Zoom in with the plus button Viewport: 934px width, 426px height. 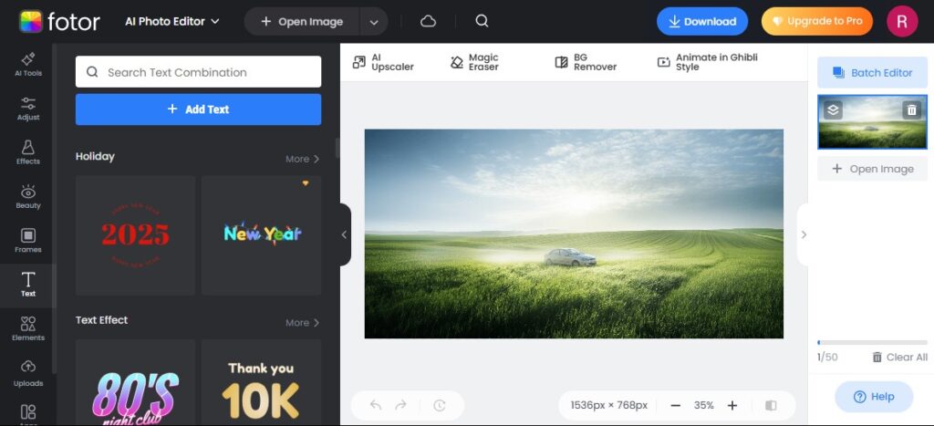(732, 405)
